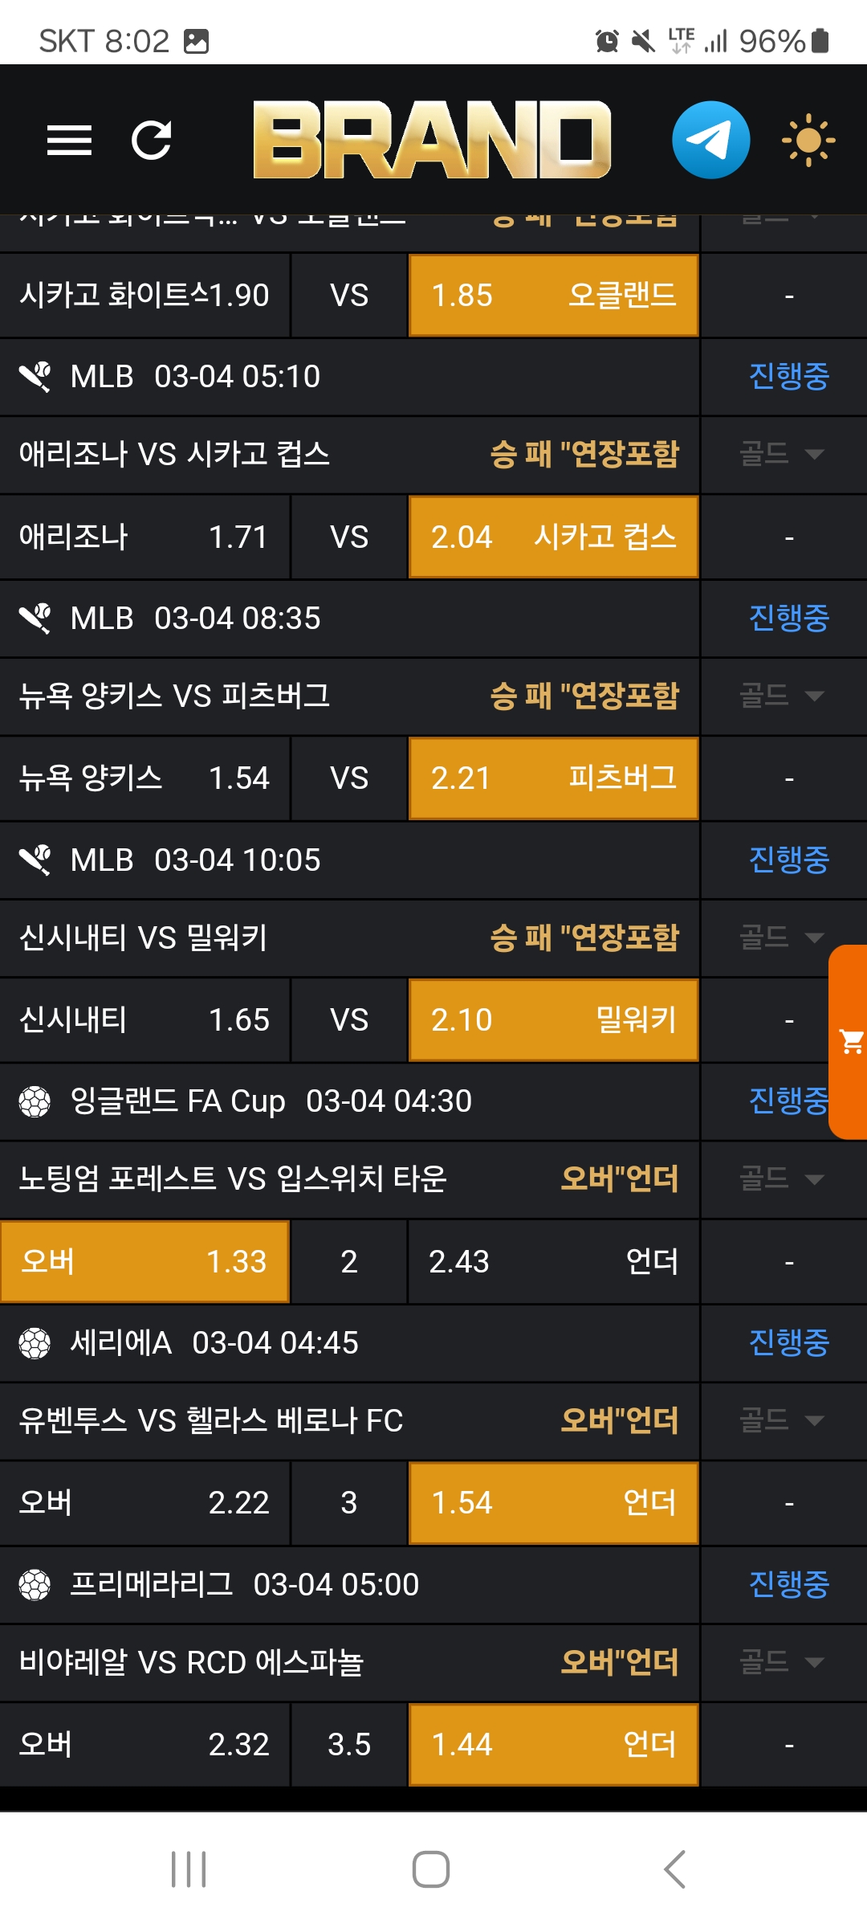Select 신시내티 at odds 1.65
Screen dimensions: 867x1928
pos(144,1020)
